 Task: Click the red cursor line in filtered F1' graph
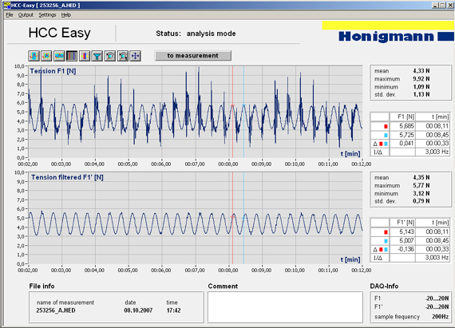232,218
